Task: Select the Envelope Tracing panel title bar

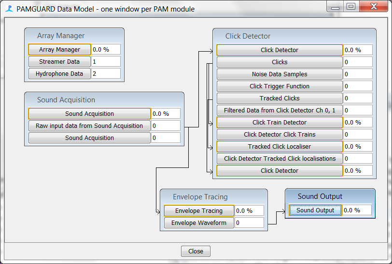Action: coord(214,196)
